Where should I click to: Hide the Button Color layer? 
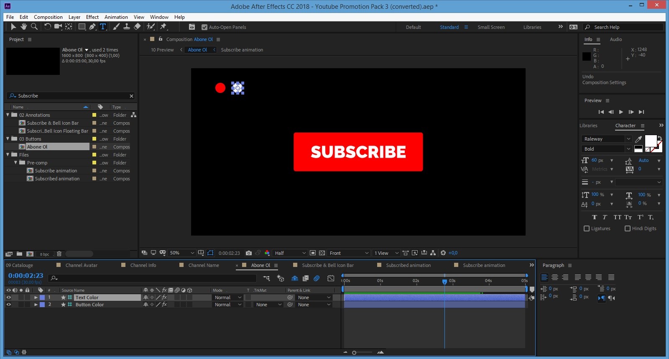click(x=8, y=305)
